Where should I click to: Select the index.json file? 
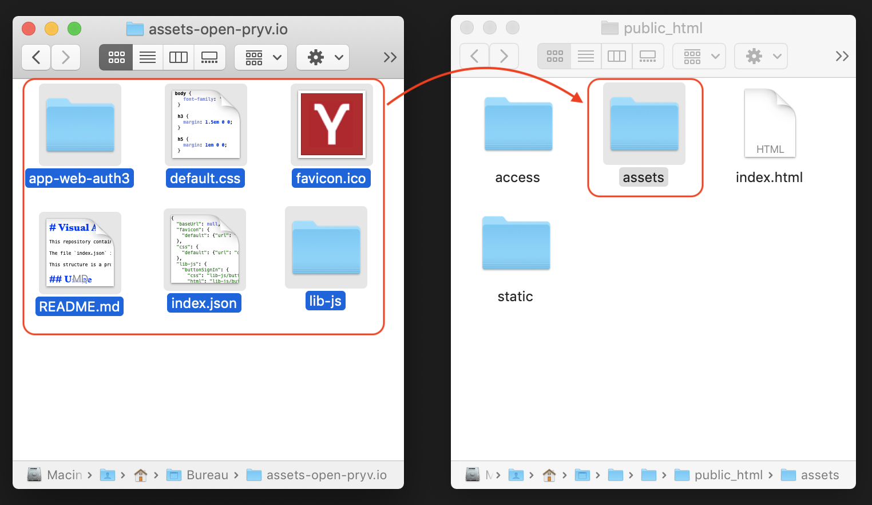coord(205,250)
